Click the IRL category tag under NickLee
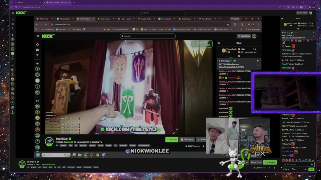321x180 pixels. 28,167
